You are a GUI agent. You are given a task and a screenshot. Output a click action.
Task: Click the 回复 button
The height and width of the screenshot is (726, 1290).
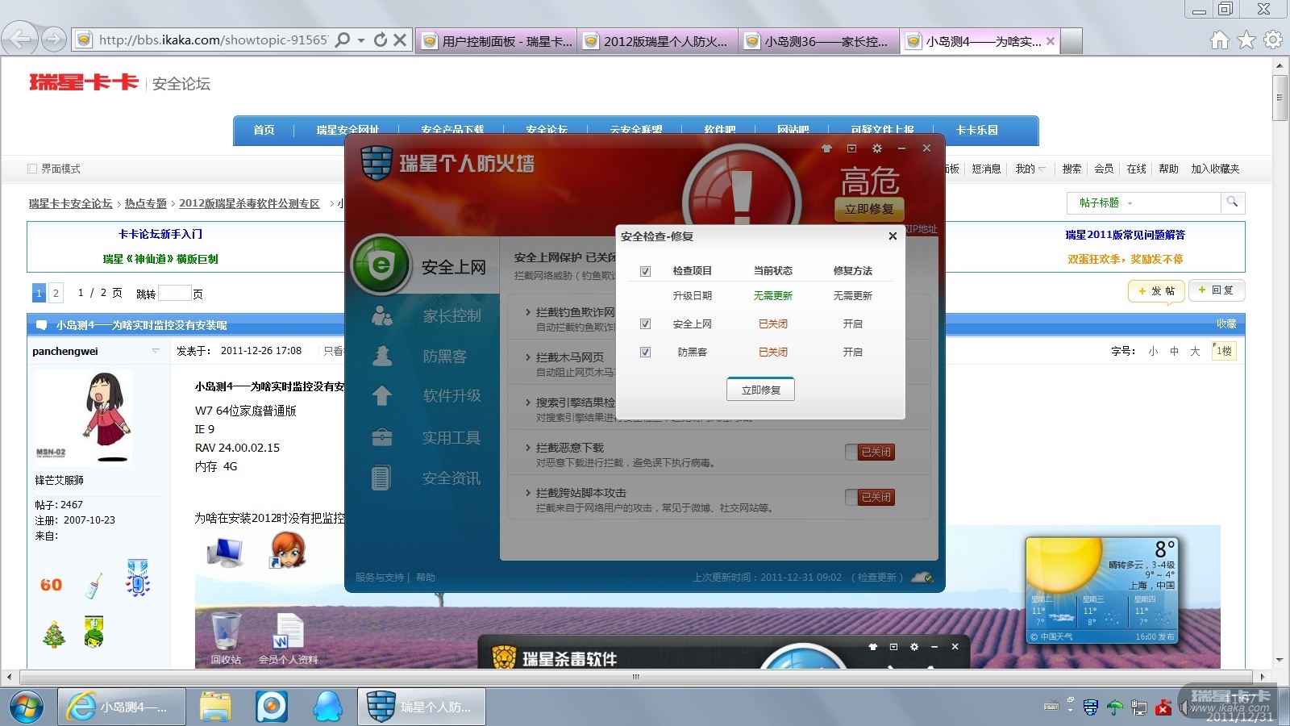(x=1216, y=290)
